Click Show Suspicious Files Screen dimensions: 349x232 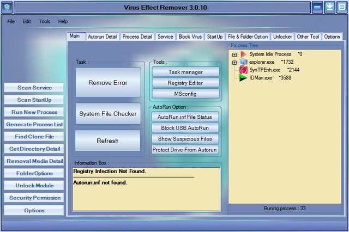(x=185, y=139)
